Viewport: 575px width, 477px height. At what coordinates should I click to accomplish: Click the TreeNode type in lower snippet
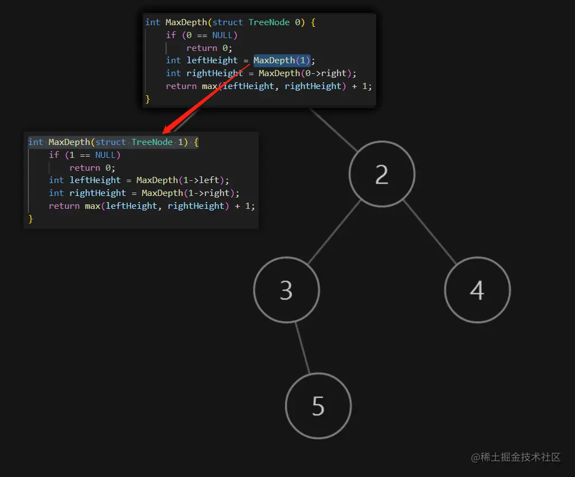(x=151, y=142)
